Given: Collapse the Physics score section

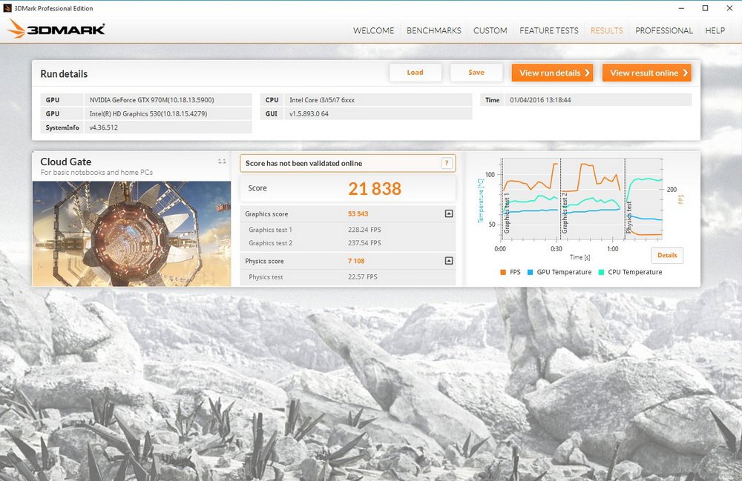Looking at the screenshot, I should [x=448, y=261].
